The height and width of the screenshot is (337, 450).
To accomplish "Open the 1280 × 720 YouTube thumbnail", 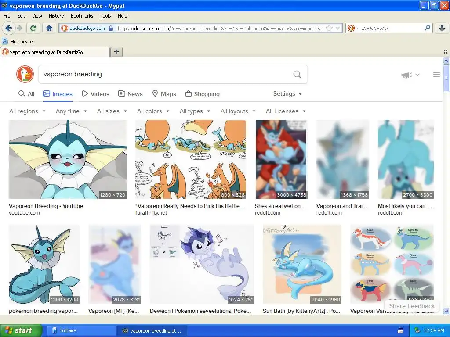I will [67, 159].
